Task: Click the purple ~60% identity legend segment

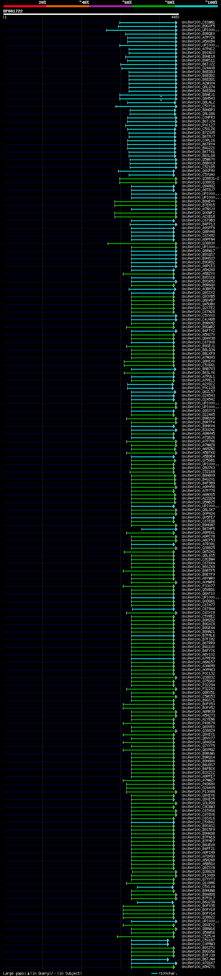Action: pos(110,6)
